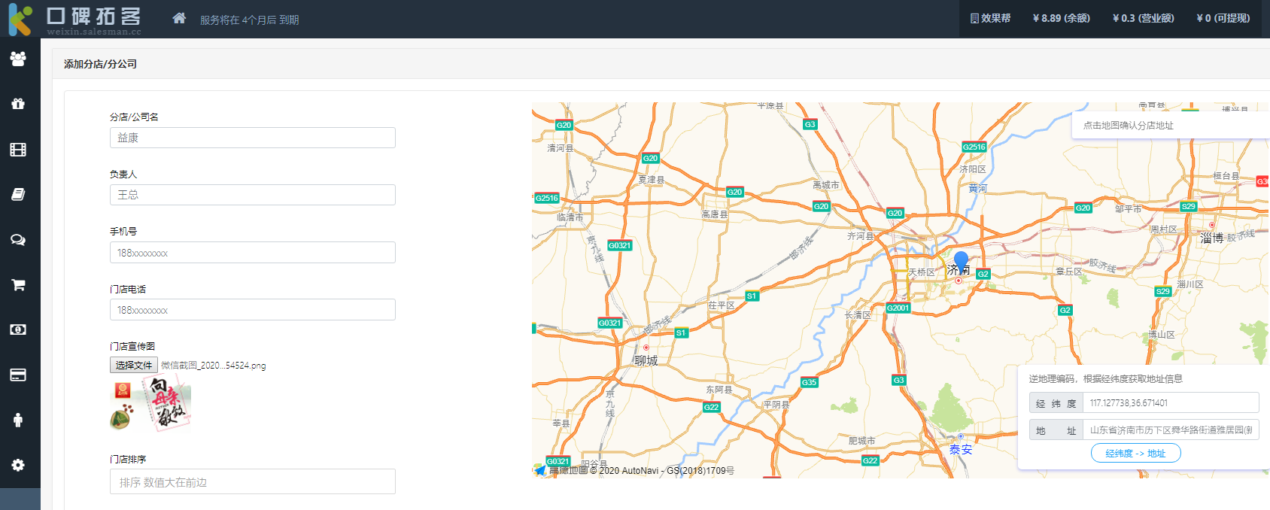
Task: Open the users group sidebar icon
Action: point(18,59)
